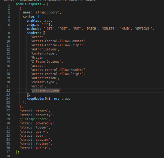Click 'PUT' in the methods array

77,29
